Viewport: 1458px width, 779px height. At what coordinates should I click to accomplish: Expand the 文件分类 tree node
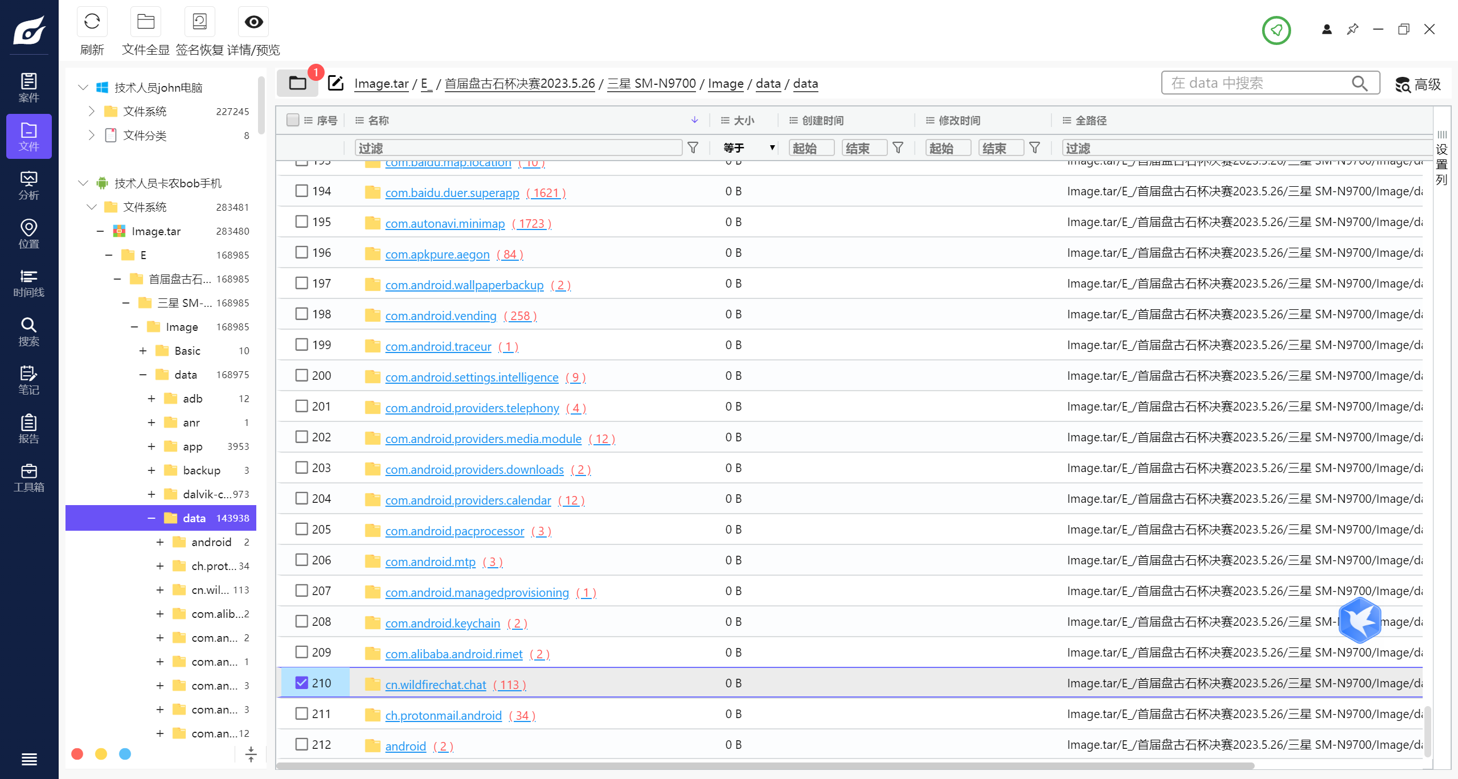click(91, 135)
